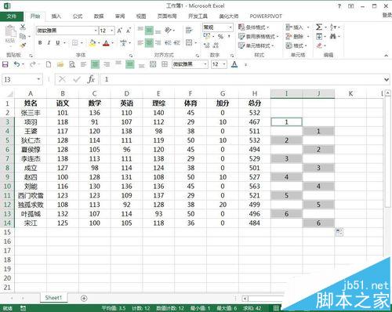
Task: Open Find and Select binoculars icon
Action: [333, 36]
